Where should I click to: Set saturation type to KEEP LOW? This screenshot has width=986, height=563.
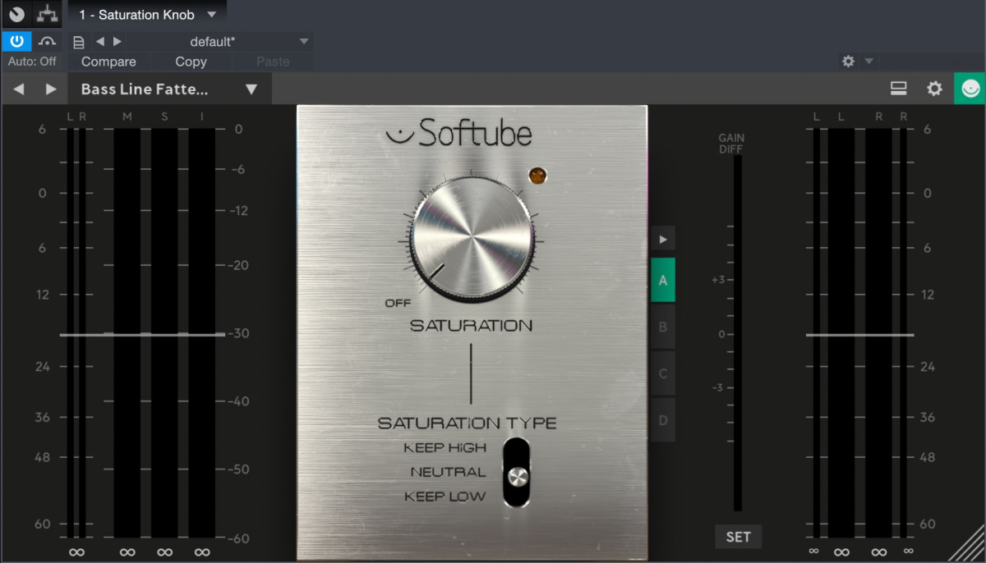[445, 497]
